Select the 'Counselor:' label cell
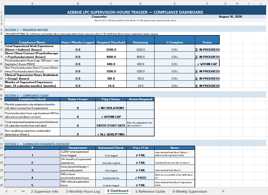The width and height of the screenshot is (268, 195). (x=99, y=17)
